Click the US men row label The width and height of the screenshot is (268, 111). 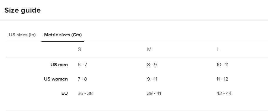click(59, 65)
